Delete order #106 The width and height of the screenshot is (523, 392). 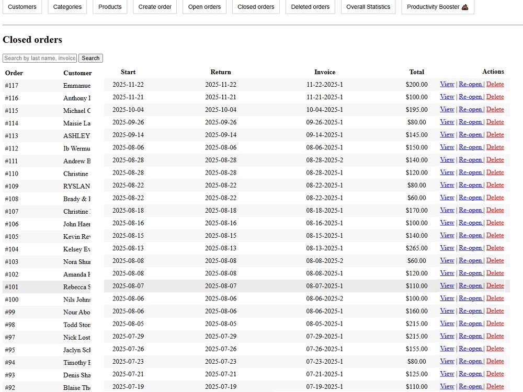click(495, 223)
